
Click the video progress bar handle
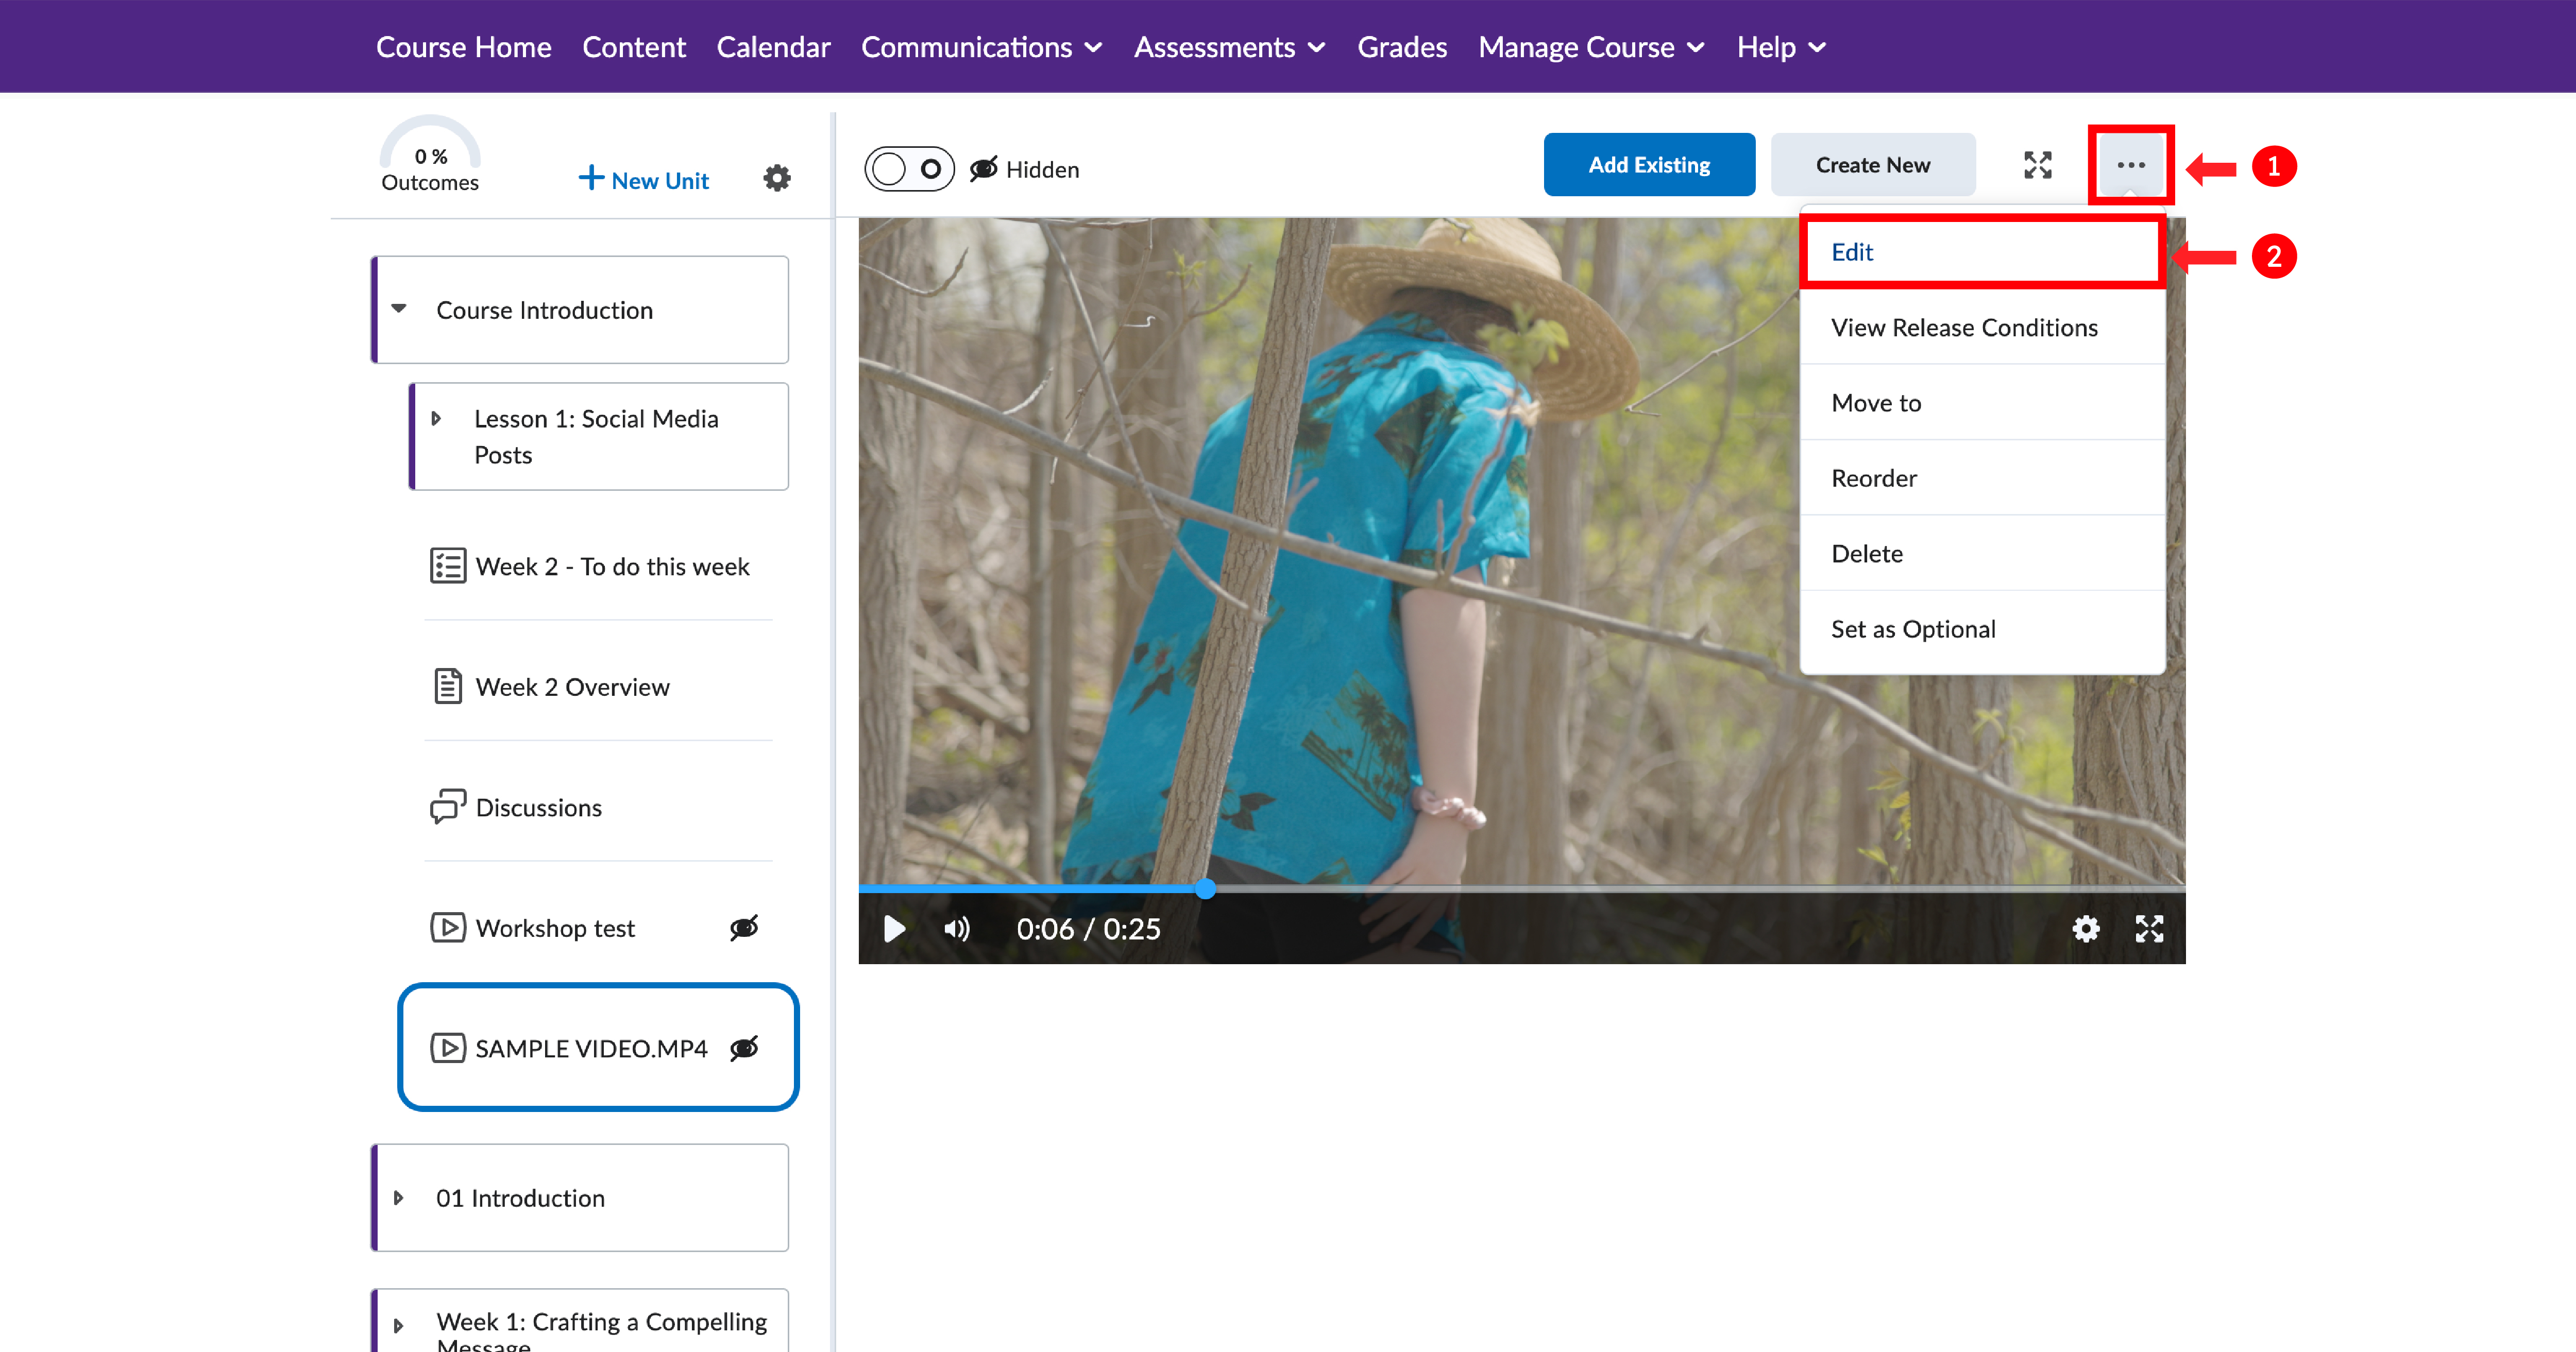pos(1205,888)
